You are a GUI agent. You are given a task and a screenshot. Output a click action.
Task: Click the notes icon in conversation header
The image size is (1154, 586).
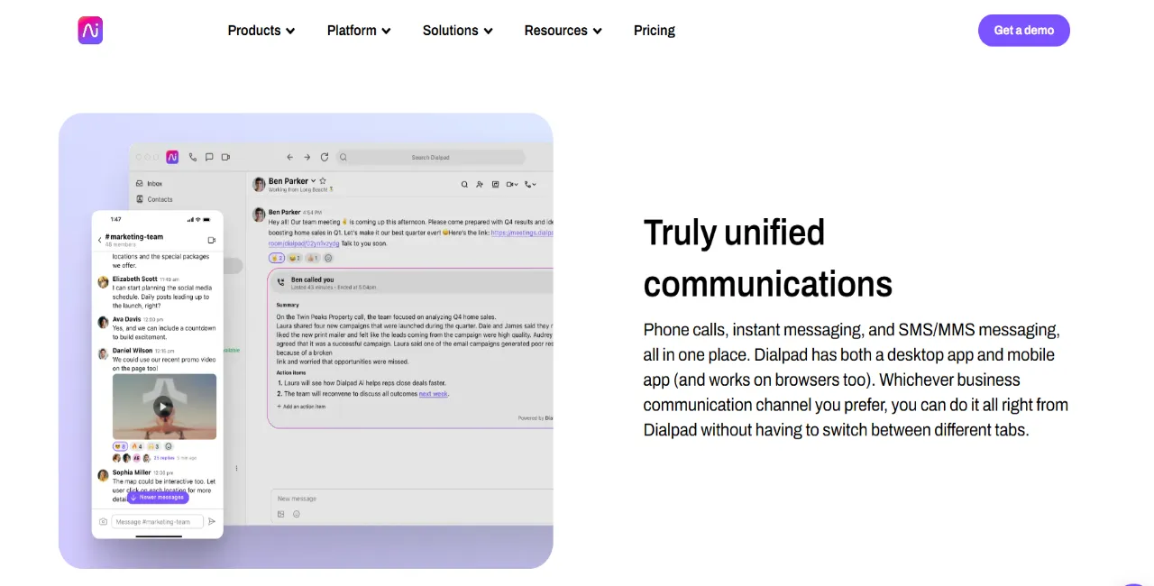[495, 184]
